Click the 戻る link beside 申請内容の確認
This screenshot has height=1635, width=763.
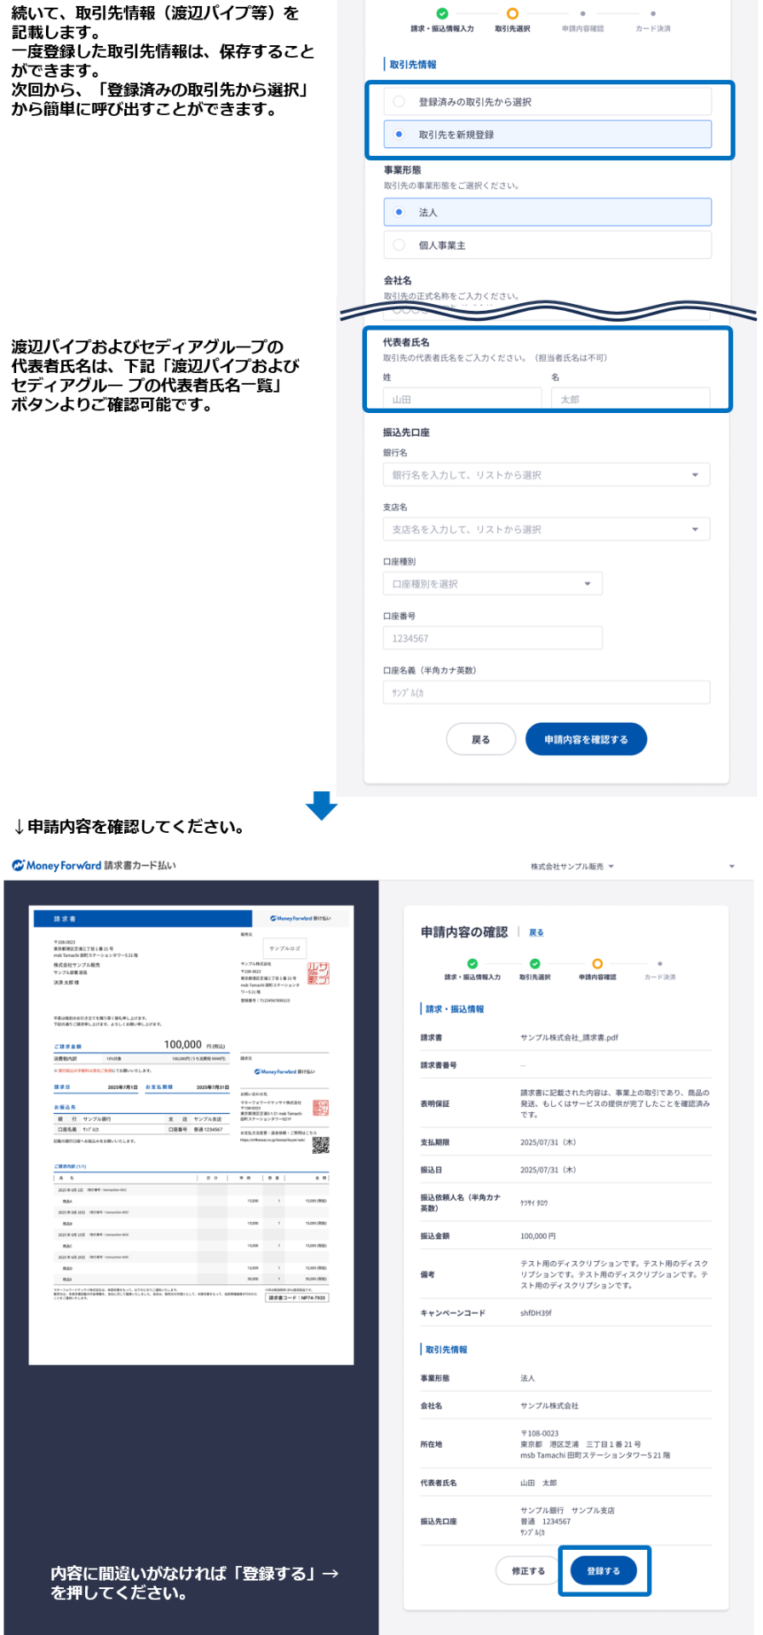pyautogui.click(x=536, y=932)
